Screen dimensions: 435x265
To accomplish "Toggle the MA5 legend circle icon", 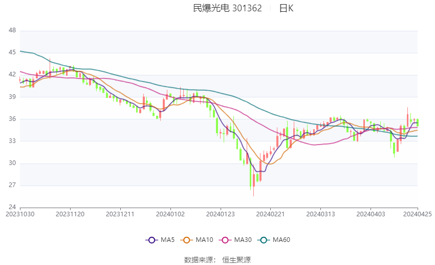I will pos(151,240).
